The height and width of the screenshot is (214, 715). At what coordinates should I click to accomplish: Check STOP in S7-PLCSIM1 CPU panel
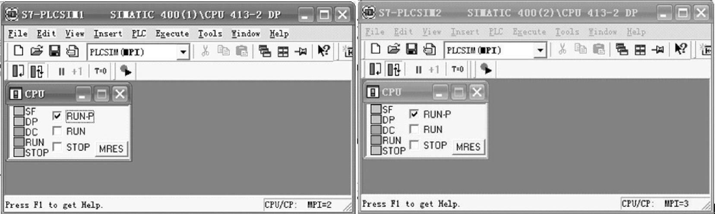click(x=57, y=147)
